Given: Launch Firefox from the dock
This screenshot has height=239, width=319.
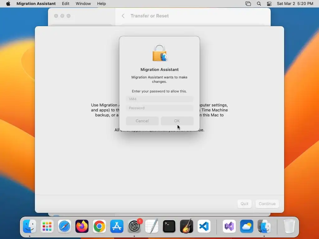Looking at the screenshot, I should (82, 226).
